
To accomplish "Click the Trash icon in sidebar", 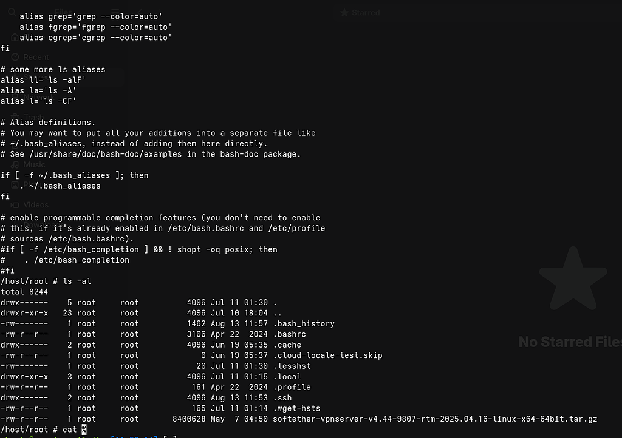I will coord(15,117).
